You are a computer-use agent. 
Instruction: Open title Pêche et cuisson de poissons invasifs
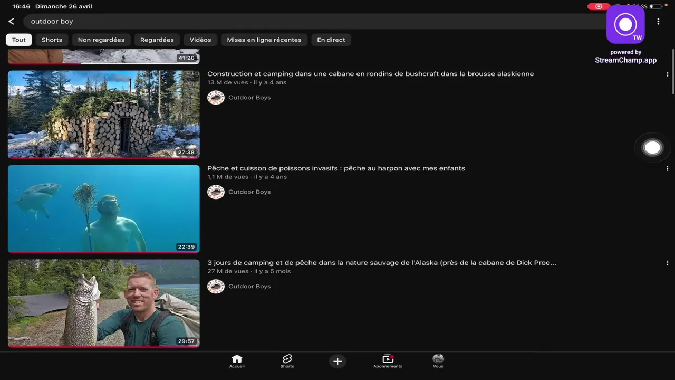pyautogui.click(x=336, y=168)
